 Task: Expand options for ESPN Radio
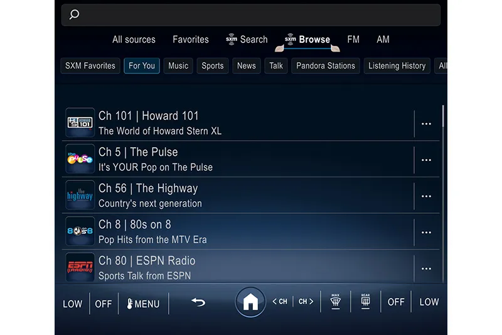(426, 269)
